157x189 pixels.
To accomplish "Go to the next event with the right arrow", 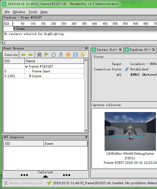I will (30, 55).
